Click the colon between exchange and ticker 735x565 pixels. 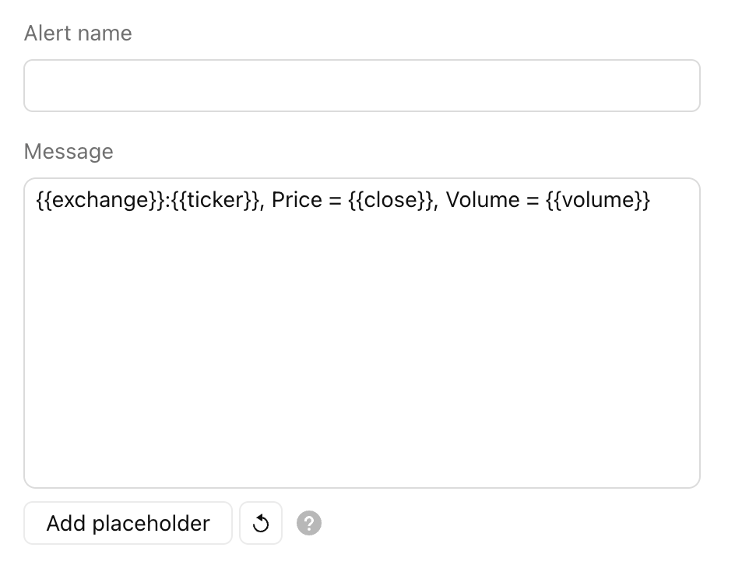168,202
